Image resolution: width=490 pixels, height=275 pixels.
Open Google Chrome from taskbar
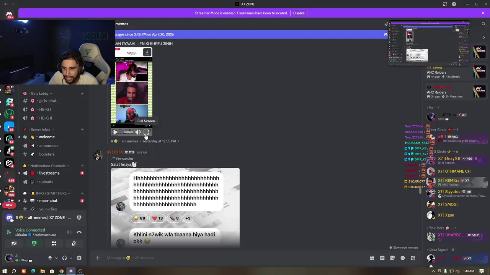(x=61, y=271)
